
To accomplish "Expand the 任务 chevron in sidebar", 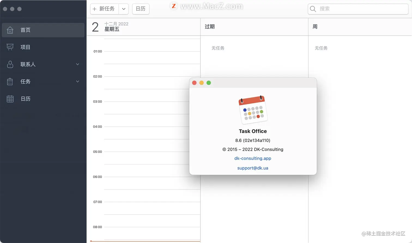I will [x=78, y=82].
